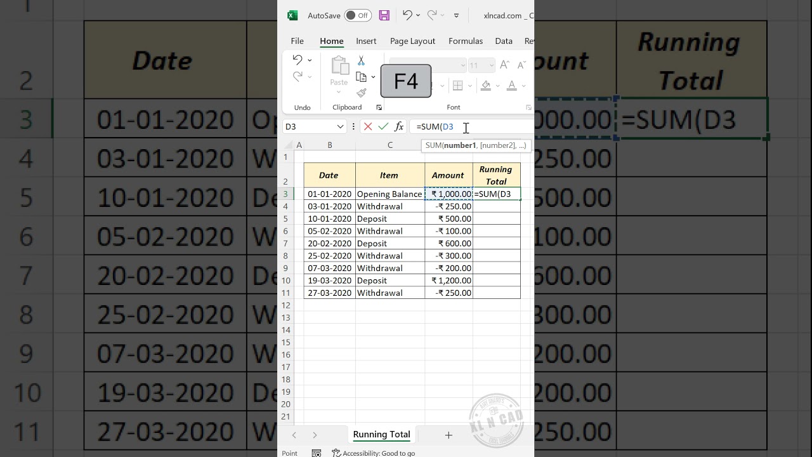Switch to the Insert tab
Image resolution: width=812 pixels, height=457 pixels.
pyautogui.click(x=366, y=41)
